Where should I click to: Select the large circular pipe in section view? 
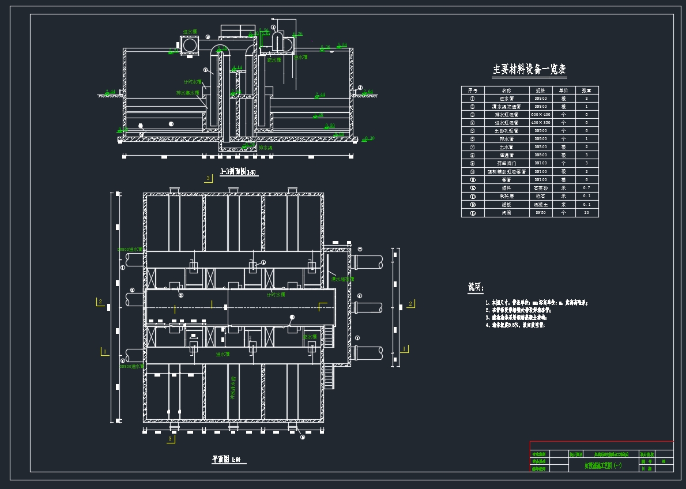coord(189,45)
